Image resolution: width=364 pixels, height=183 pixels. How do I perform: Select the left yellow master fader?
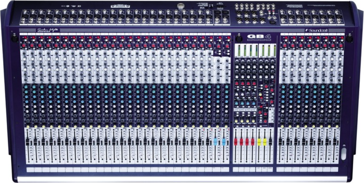(259, 142)
